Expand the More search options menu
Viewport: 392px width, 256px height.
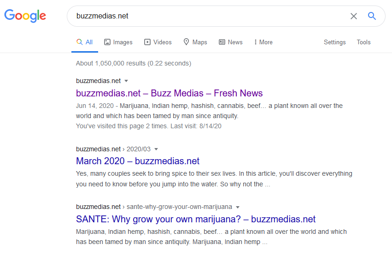[x=263, y=42]
